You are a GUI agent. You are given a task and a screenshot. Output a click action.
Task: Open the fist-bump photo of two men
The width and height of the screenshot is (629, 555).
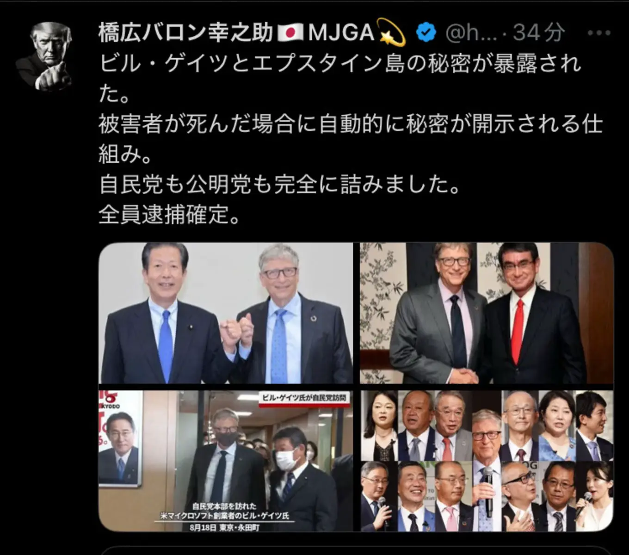[226, 313]
